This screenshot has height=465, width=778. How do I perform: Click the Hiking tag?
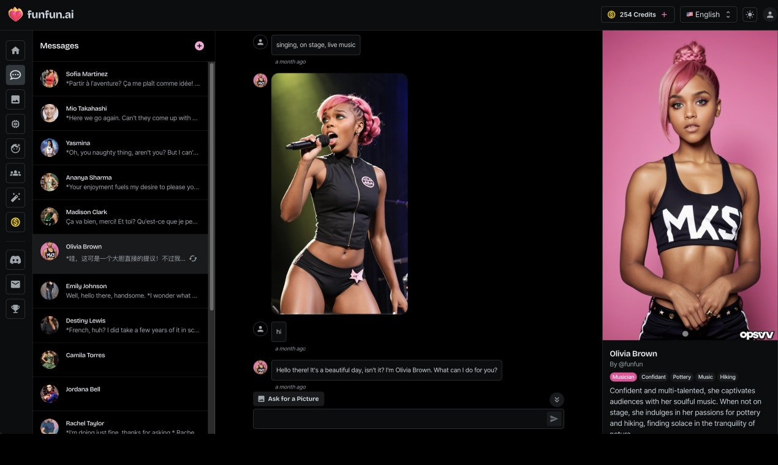pyautogui.click(x=728, y=377)
